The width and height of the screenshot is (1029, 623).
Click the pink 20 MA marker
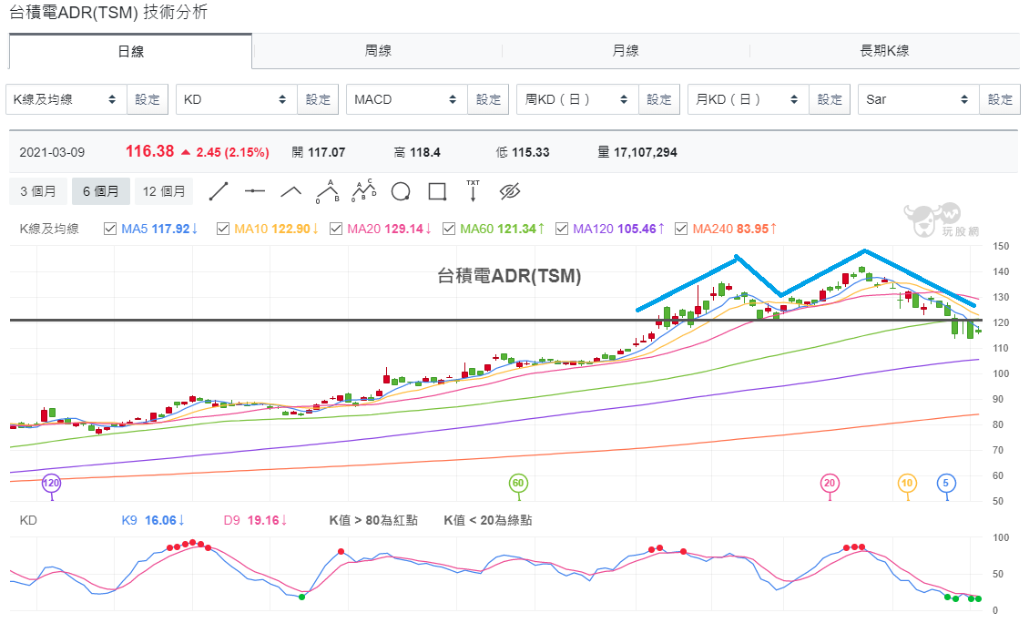point(830,484)
